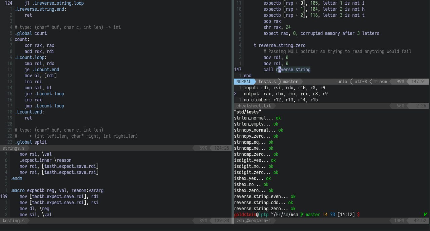The height and width of the screenshot is (231, 430).
Task: Click the strncmp_eq... ok test line
Action: click(254, 142)
